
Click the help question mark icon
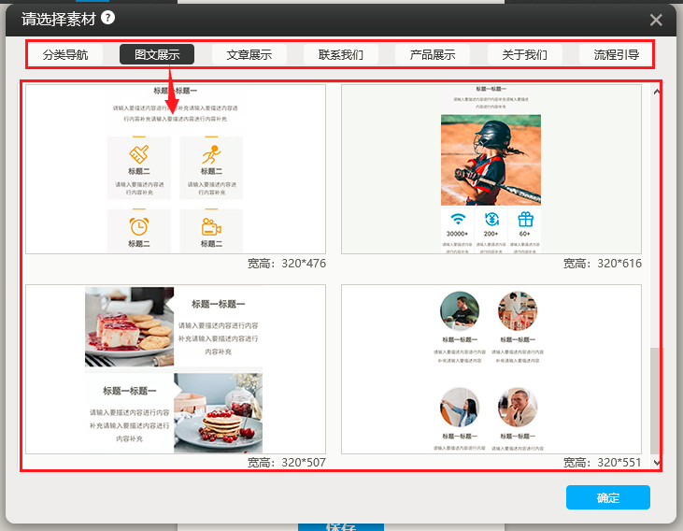coord(108,18)
